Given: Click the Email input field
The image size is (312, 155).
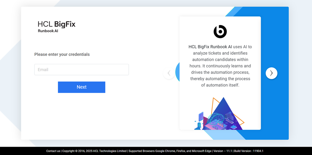Looking at the screenshot, I should [x=82, y=69].
